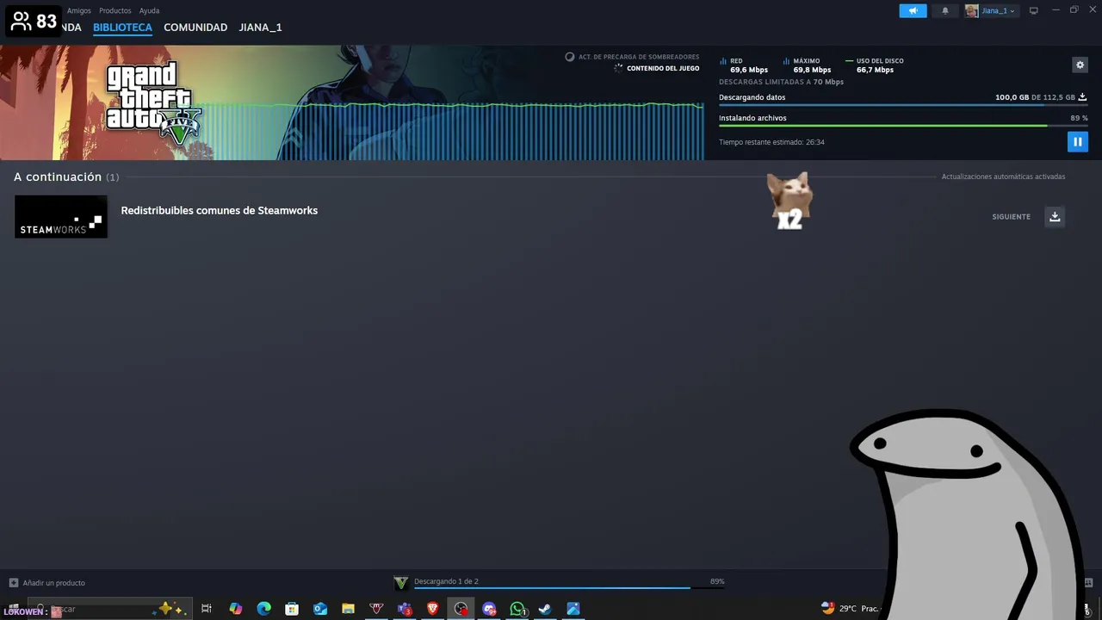Viewport: 1102px width, 620px height.
Task: Expand the Jiana_1 account dropdown
Action: tap(991, 10)
